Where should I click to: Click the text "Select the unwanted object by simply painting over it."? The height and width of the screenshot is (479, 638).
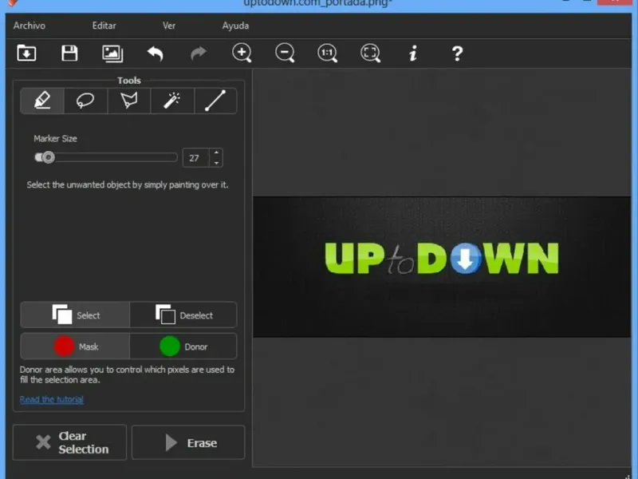click(128, 184)
